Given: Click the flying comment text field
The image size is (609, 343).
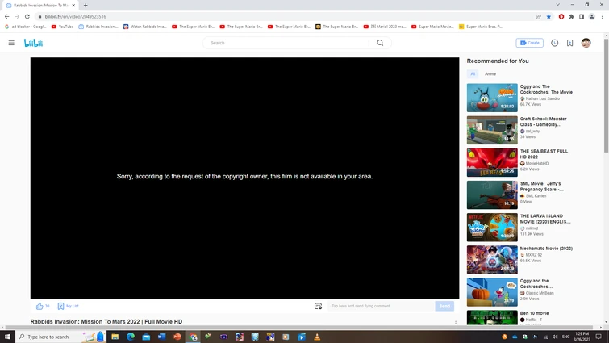Looking at the screenshot, I should click(381, 306).
